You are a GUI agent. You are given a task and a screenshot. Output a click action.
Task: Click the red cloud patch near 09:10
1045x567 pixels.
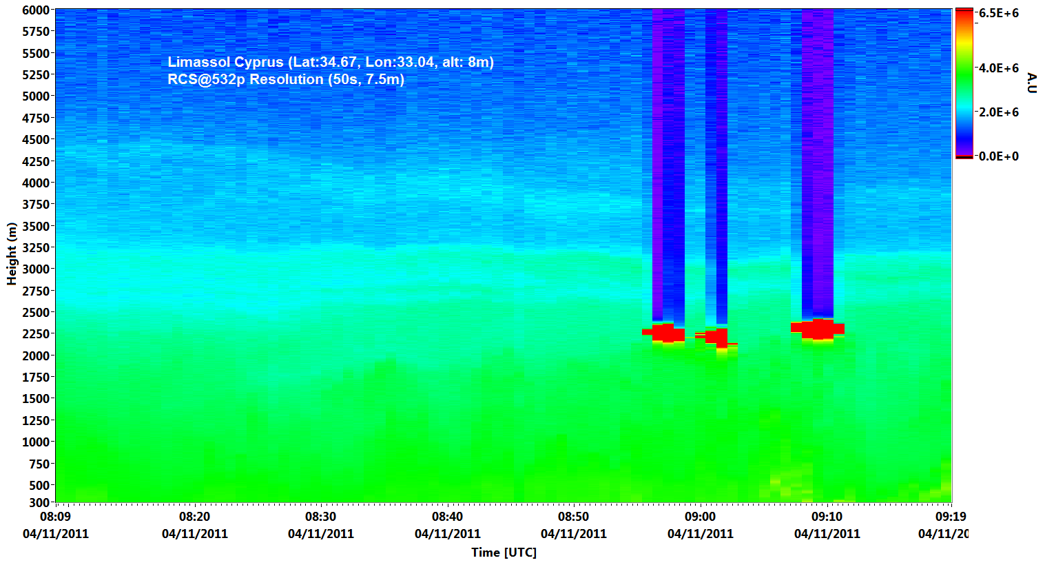[818, 329]
